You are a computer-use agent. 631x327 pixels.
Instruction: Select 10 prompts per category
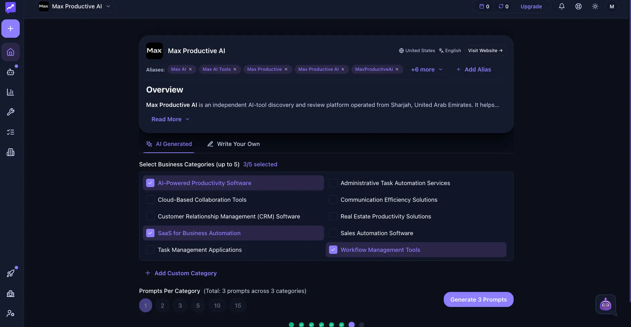pyautogui.click(x=217, y=305)
